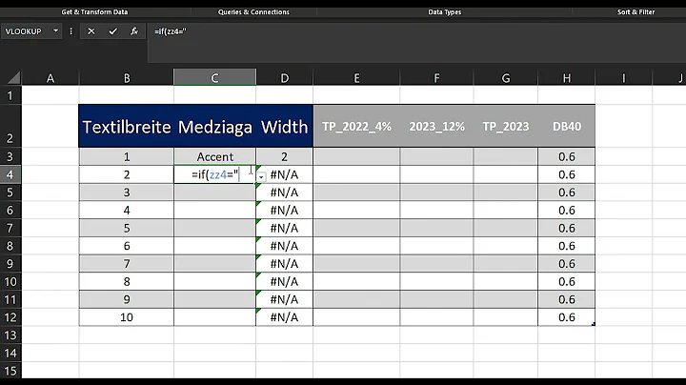Select row 4 header

(x=10, y=174)
